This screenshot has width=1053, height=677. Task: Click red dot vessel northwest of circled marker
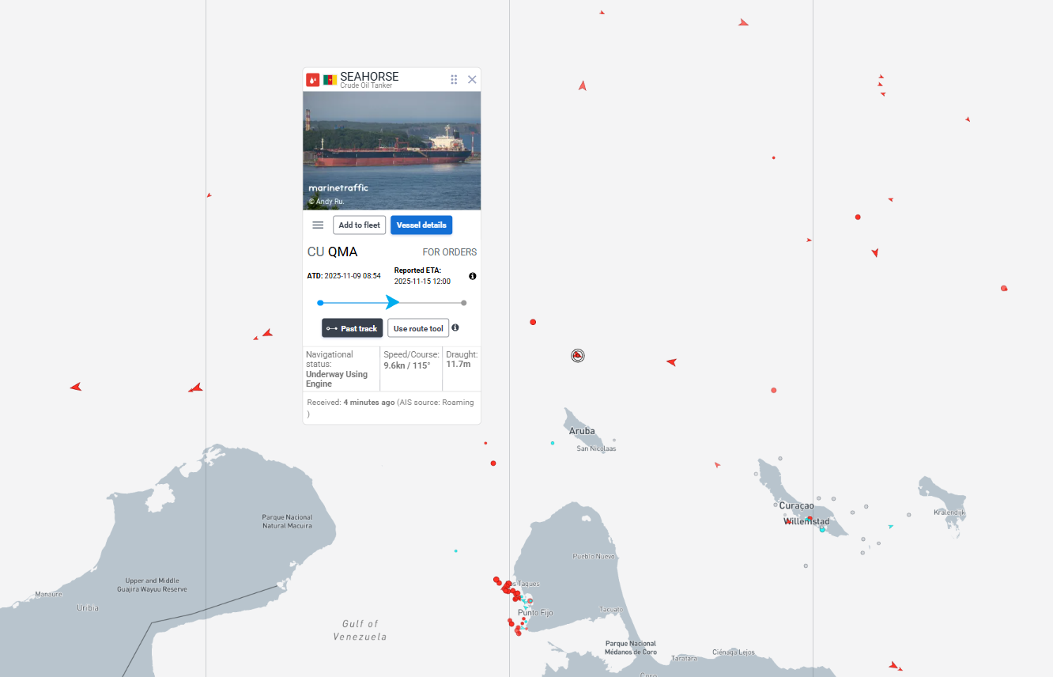click(x=533, y=322)
